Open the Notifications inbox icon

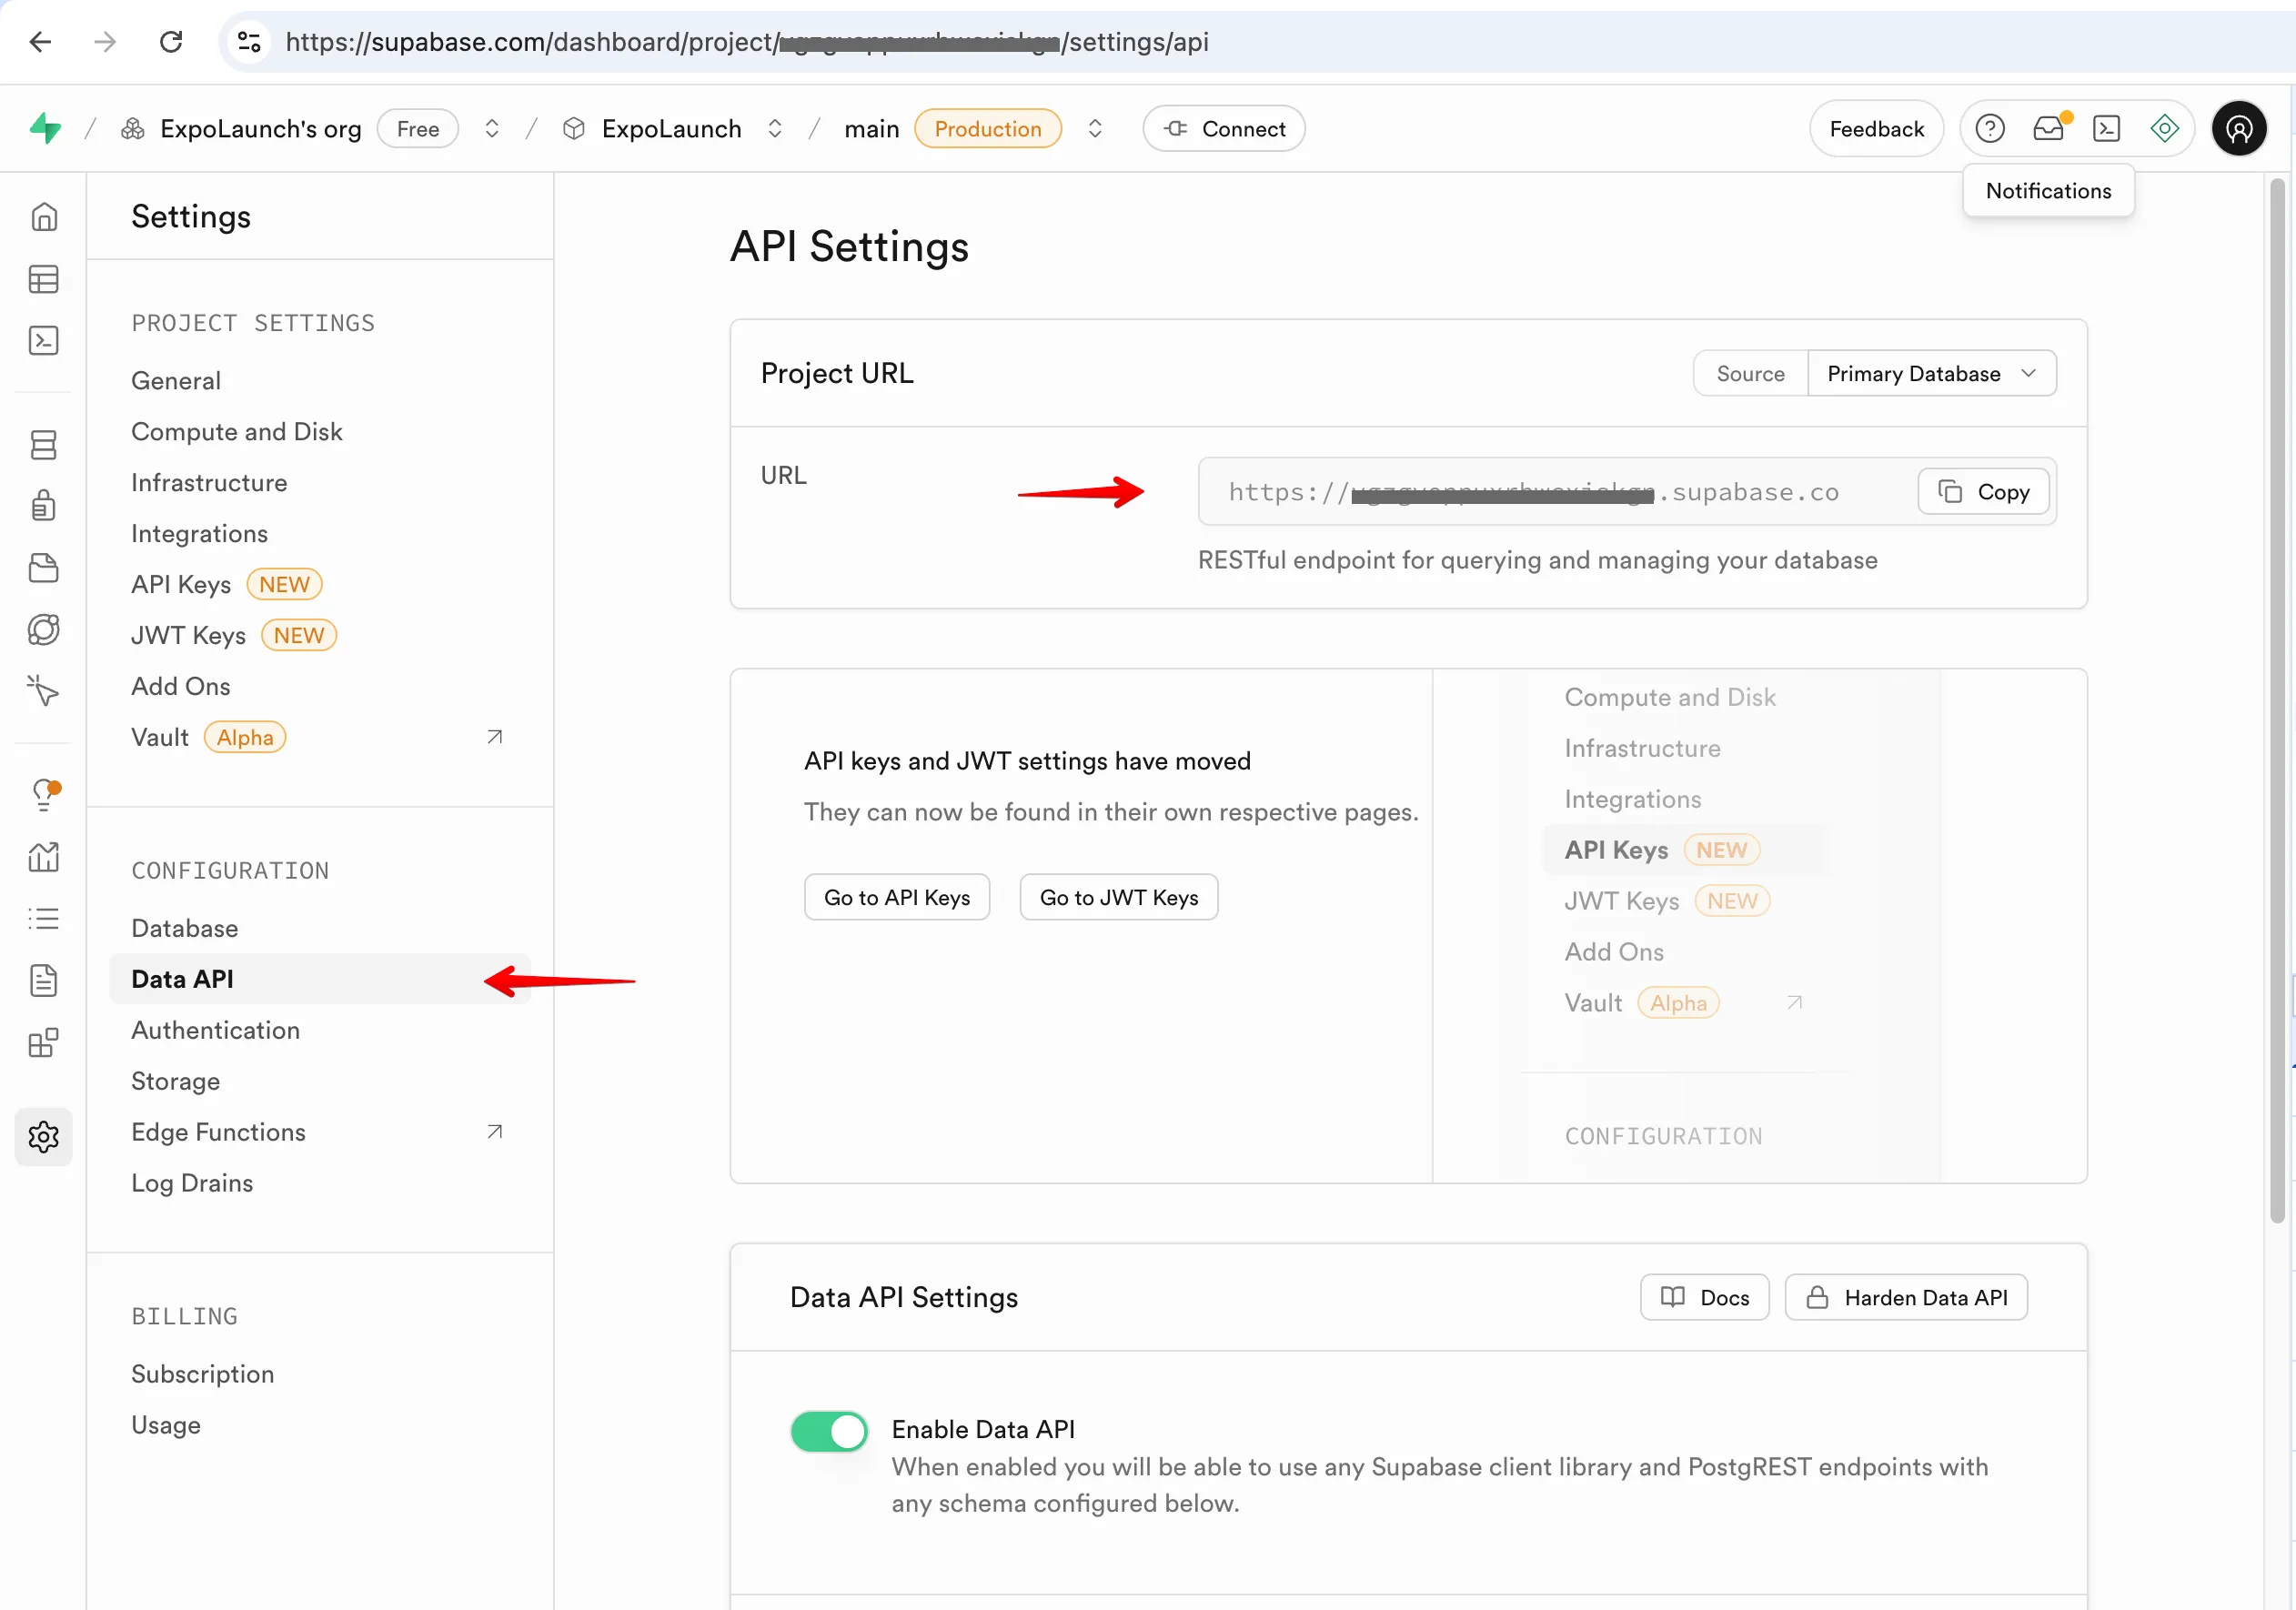pos(2049,129)
